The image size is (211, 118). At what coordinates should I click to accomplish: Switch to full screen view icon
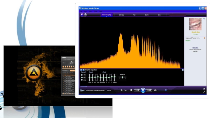tap(204, 89)
